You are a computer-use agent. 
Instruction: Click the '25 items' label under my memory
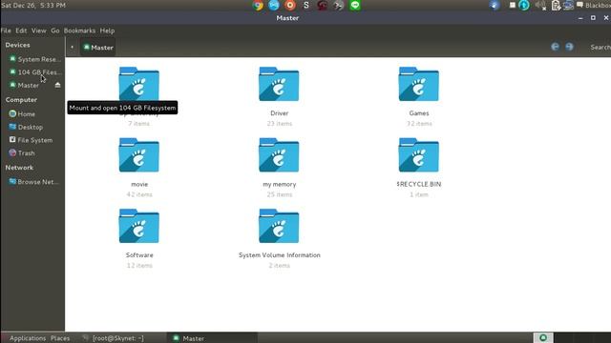[x=280, y=194]
